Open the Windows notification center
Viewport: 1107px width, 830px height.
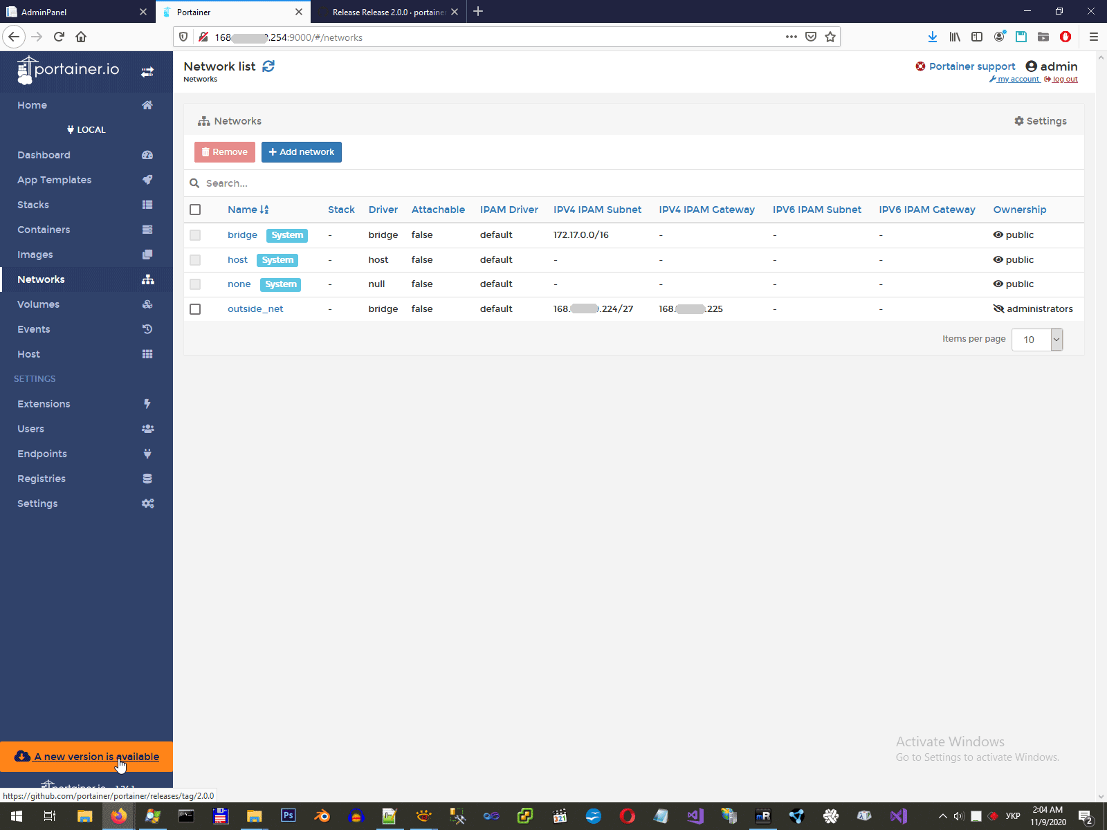pos(1085,816)
